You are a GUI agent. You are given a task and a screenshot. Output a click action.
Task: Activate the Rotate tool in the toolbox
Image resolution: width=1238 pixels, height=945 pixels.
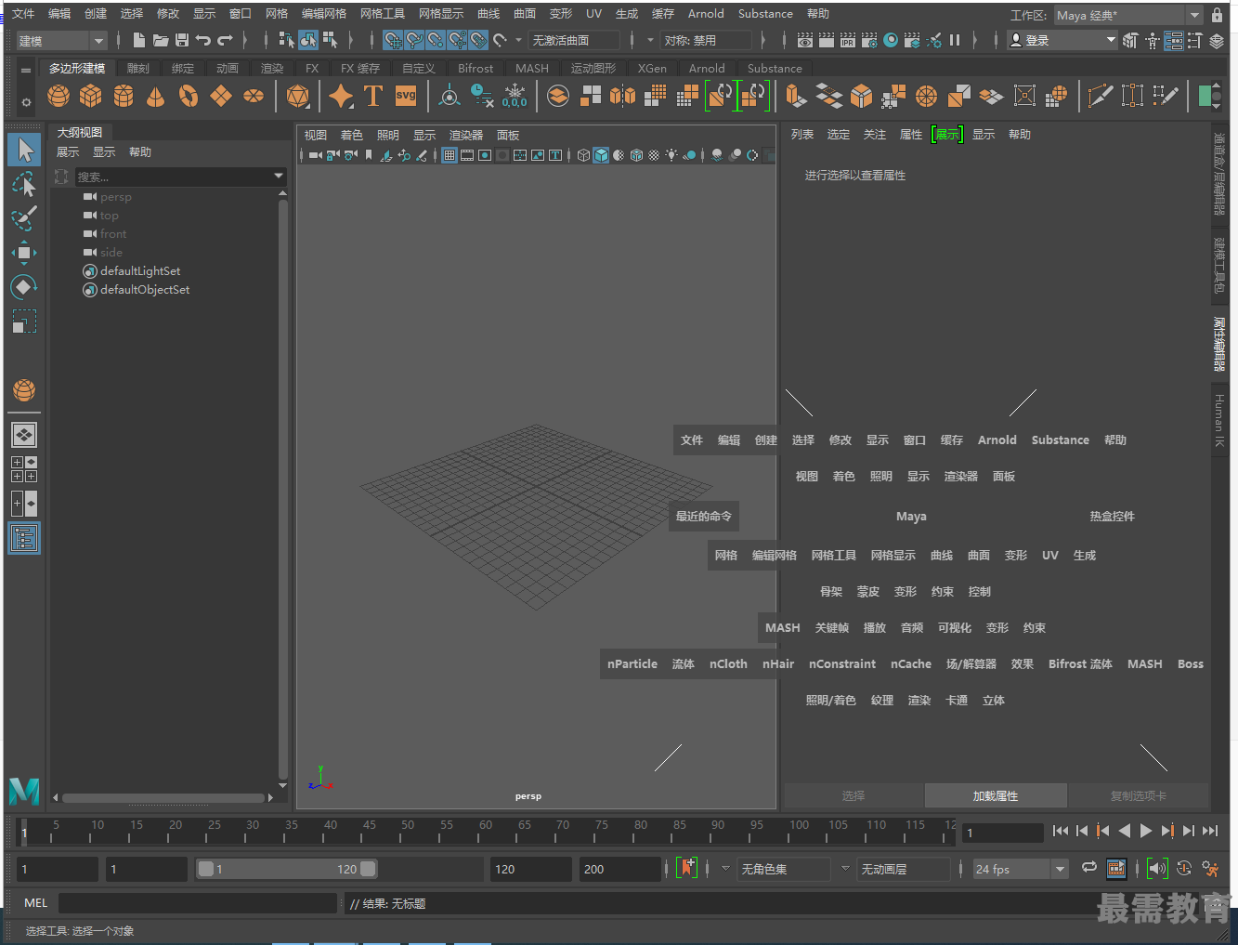[x=24, y=287]
